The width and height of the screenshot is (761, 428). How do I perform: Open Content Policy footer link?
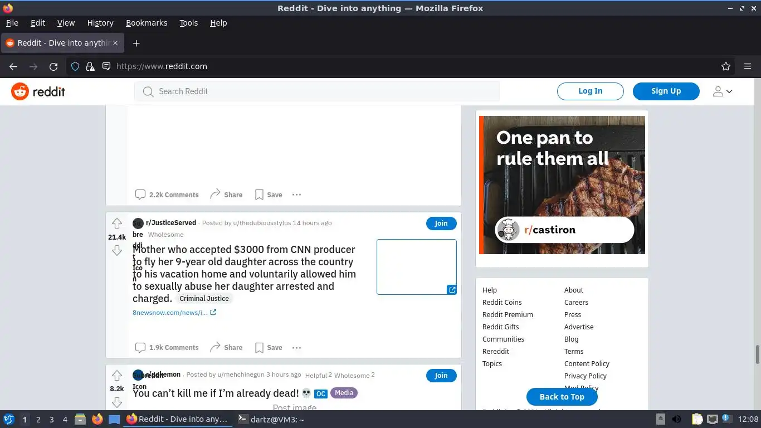[x=587, y=364]
